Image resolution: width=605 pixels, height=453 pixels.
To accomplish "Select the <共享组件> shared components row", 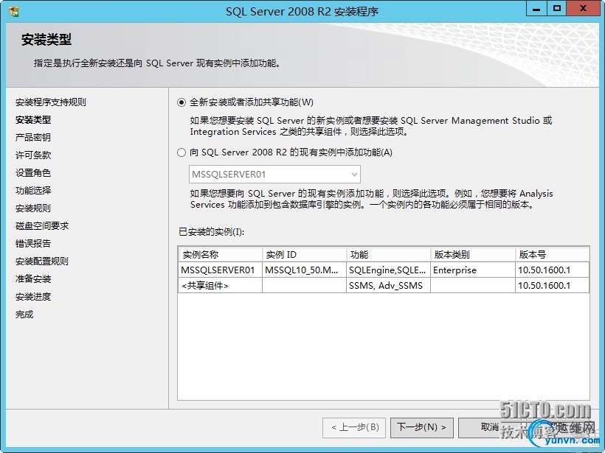I will [384, 286].
